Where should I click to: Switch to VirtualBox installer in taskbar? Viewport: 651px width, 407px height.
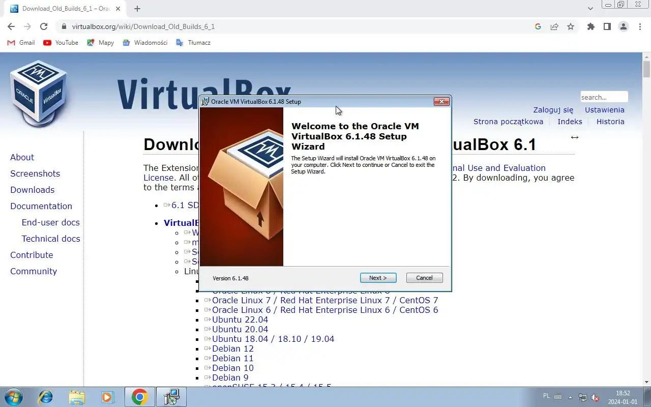(x=171, y=397)
